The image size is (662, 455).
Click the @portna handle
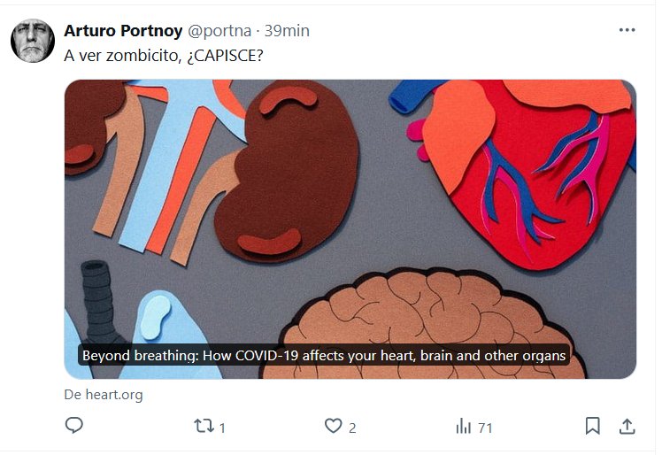(x=218, y=31)
